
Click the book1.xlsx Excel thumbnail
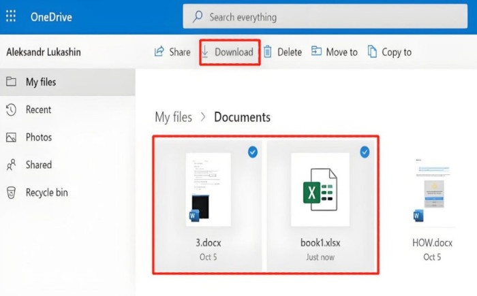click(x=320, y=190)
